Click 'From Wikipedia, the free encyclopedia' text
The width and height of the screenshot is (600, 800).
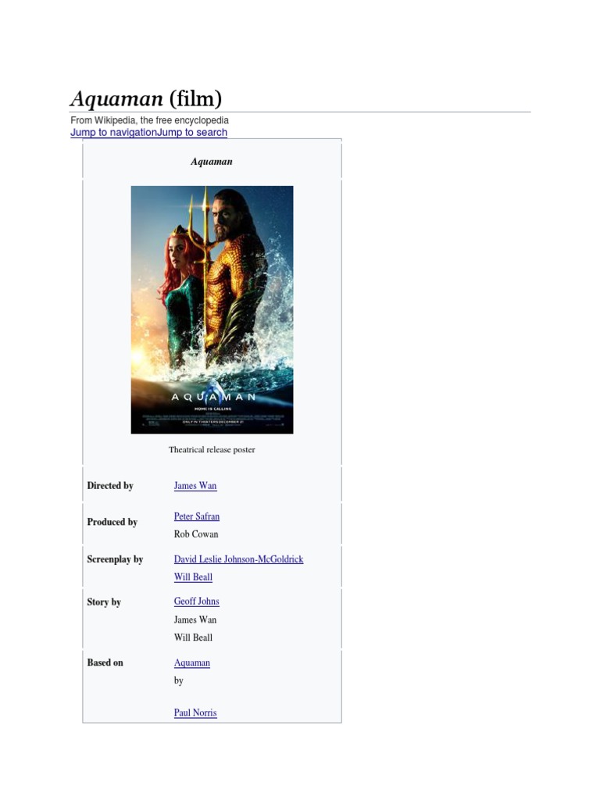[149, 120]
